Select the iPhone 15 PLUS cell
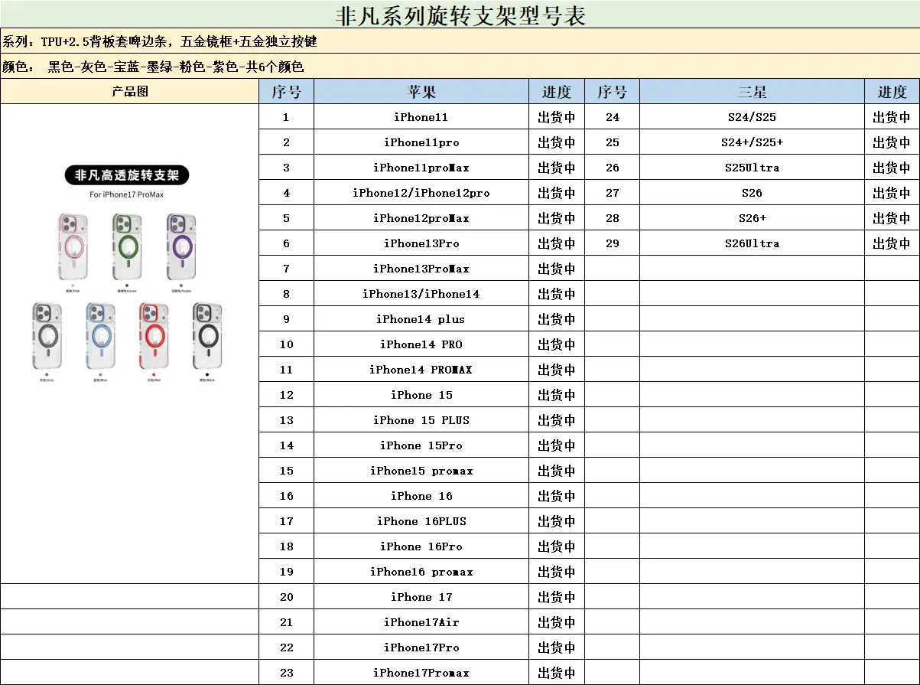The width and height of the screenshot is (920, 685). [x=421, y=420]
